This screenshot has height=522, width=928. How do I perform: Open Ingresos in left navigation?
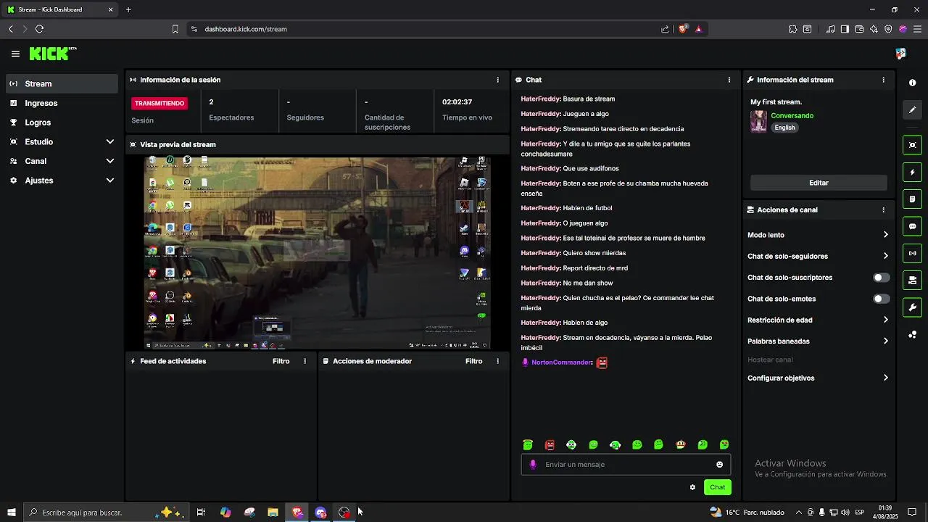click(62, 103)
